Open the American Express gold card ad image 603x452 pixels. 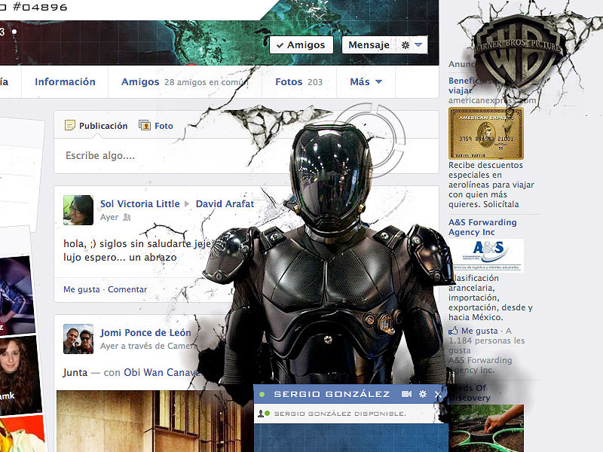[x=486, y=133]
